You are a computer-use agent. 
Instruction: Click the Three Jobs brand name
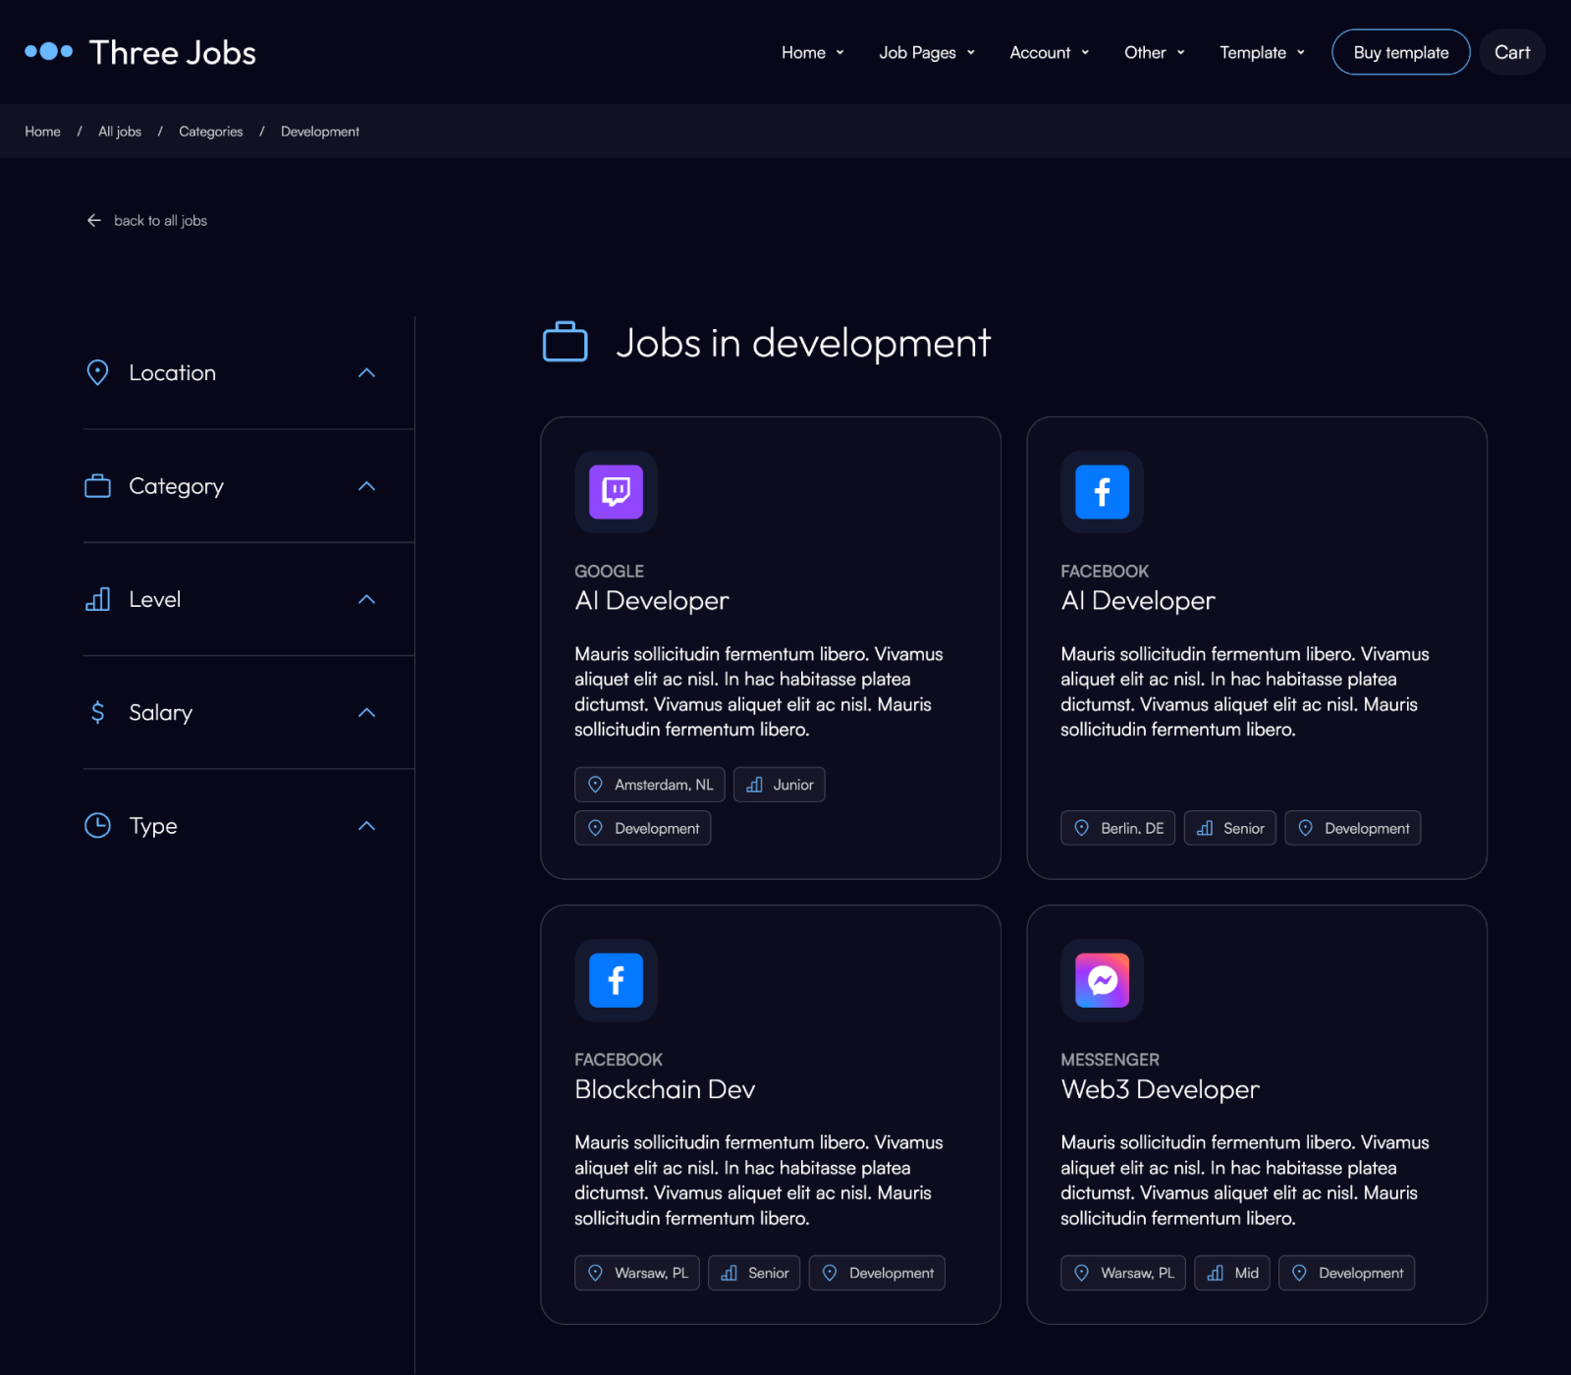click(172, 52)
